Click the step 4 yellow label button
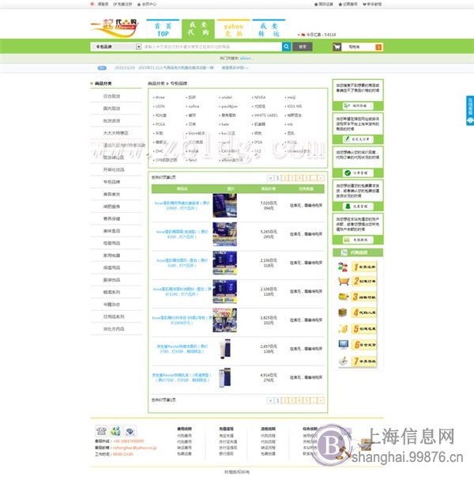474x477 pixels. 364,312
